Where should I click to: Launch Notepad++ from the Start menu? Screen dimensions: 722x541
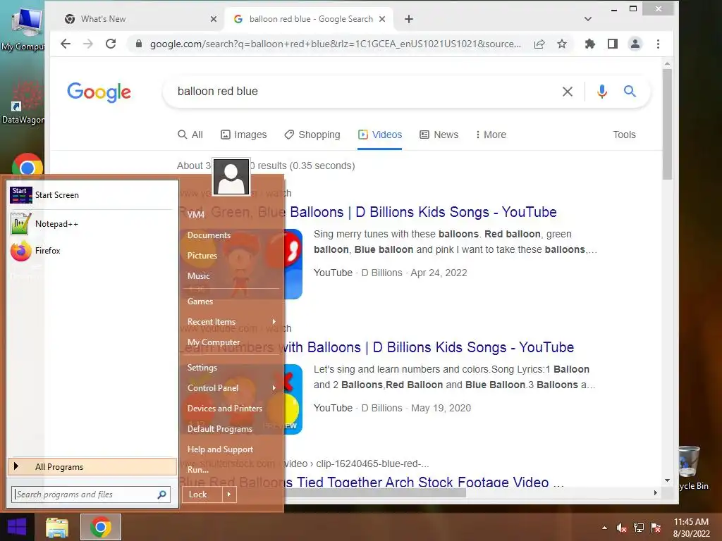91,223
